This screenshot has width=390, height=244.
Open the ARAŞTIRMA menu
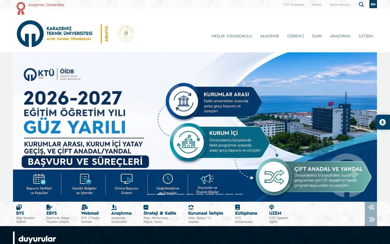340,36
